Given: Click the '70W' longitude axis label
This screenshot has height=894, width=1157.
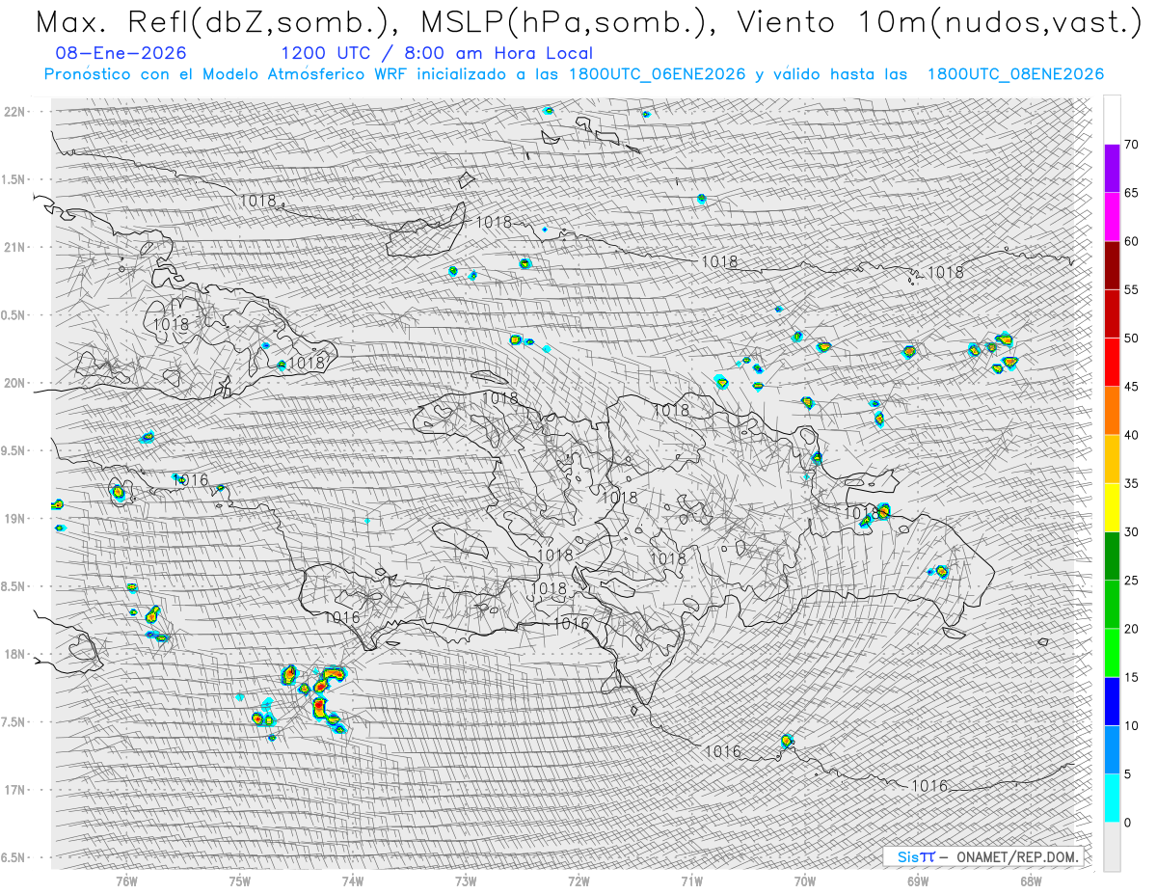Looking at the screenshot, I should 805,881.
